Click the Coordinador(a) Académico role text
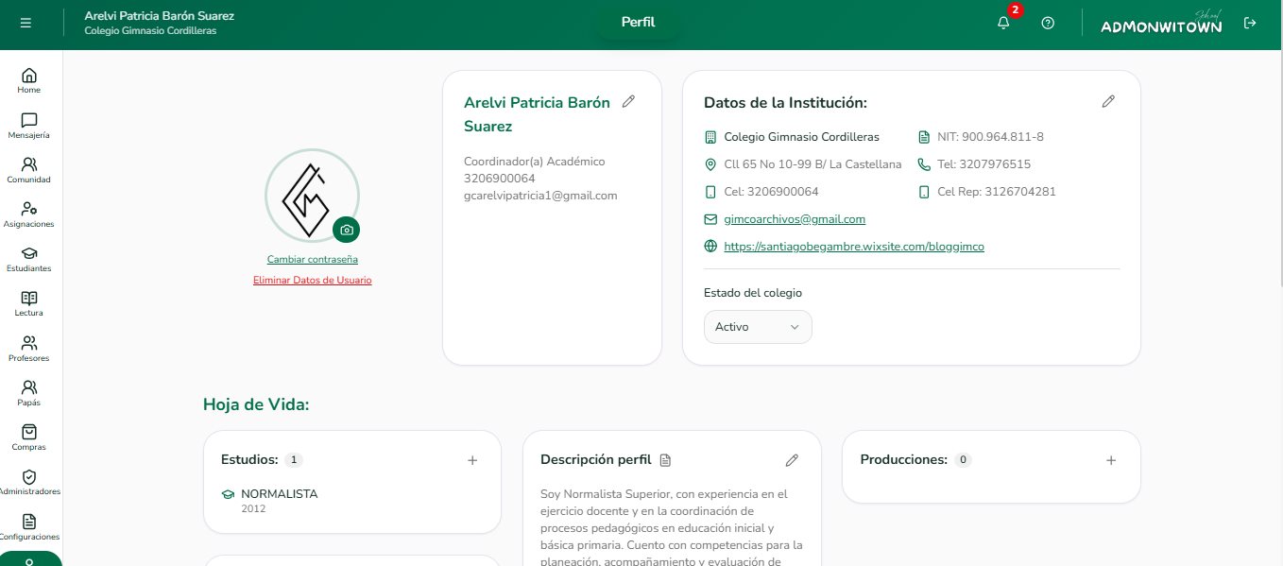This screenshot has width=1283, height=566. [x=535, y=162]
